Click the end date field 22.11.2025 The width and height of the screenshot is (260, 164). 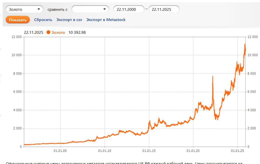pyautogui.click(x=164, y=9)
